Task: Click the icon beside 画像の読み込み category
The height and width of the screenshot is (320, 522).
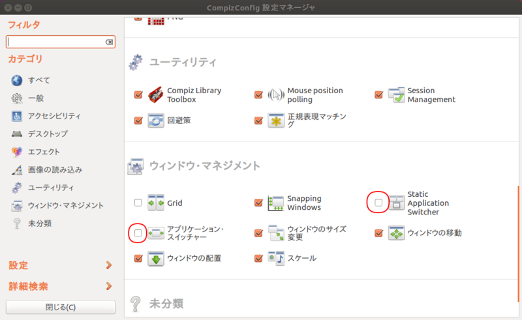Action: pyautogui.click(x=17, y=169)
